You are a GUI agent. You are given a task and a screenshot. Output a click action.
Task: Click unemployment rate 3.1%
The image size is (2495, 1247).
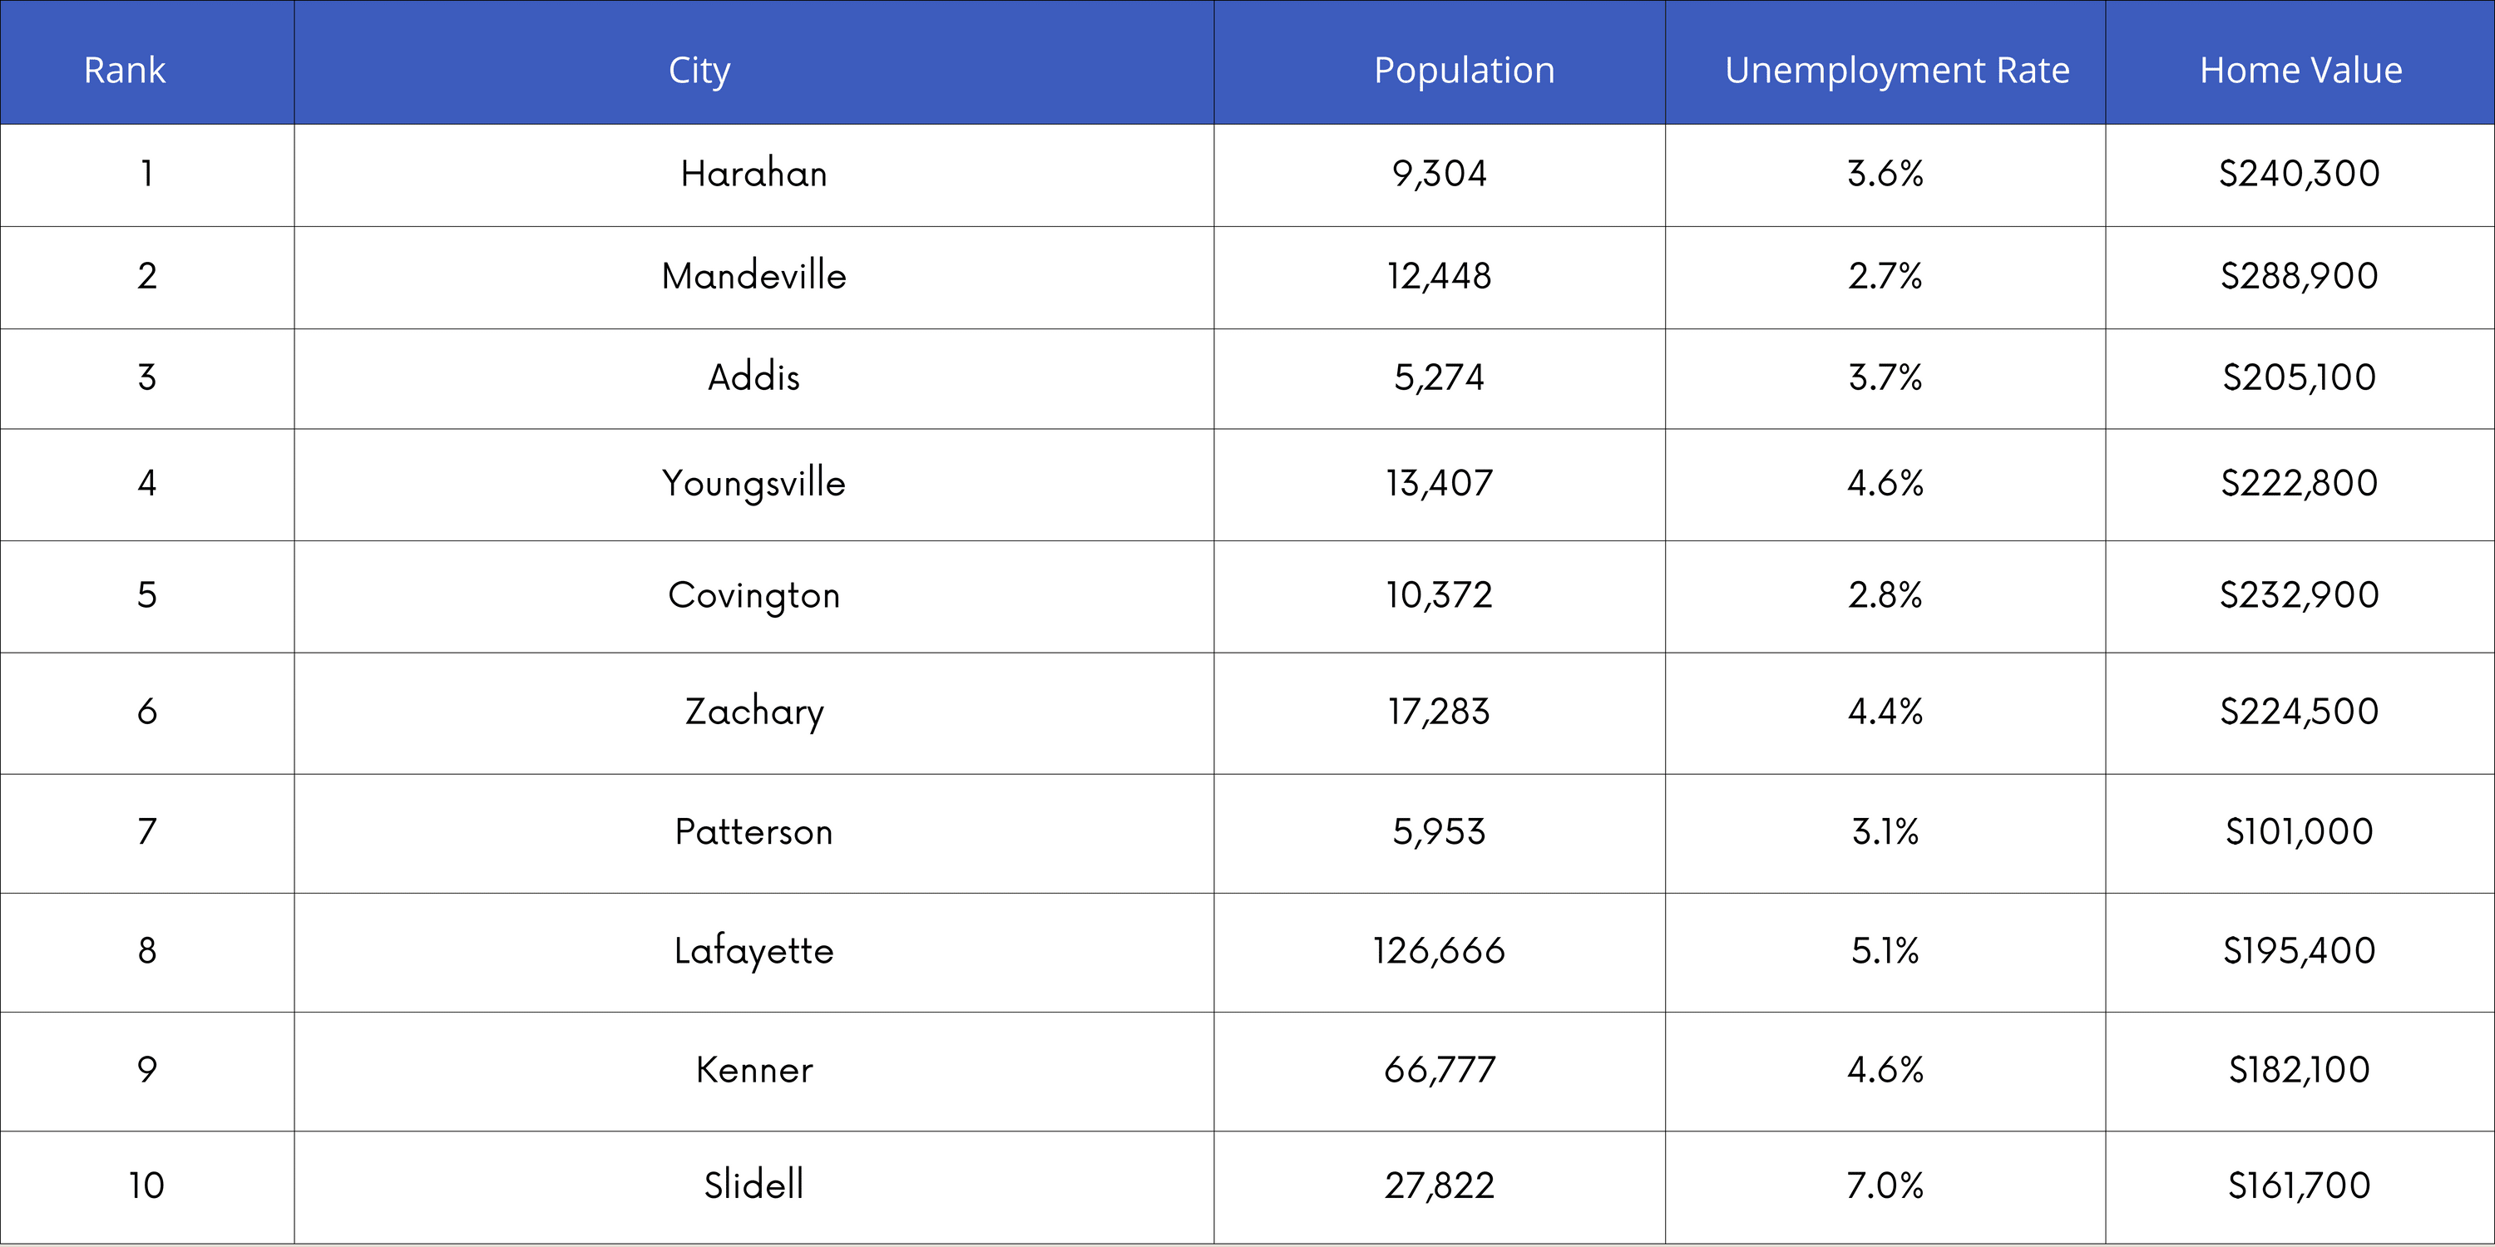pyautogui.click(x=1885, y=831)
